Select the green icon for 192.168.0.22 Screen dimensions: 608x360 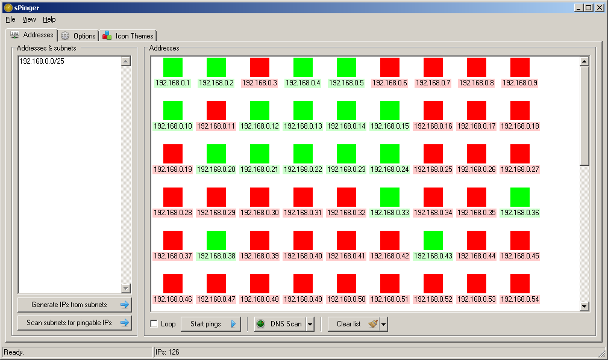[x=303, y=154]
